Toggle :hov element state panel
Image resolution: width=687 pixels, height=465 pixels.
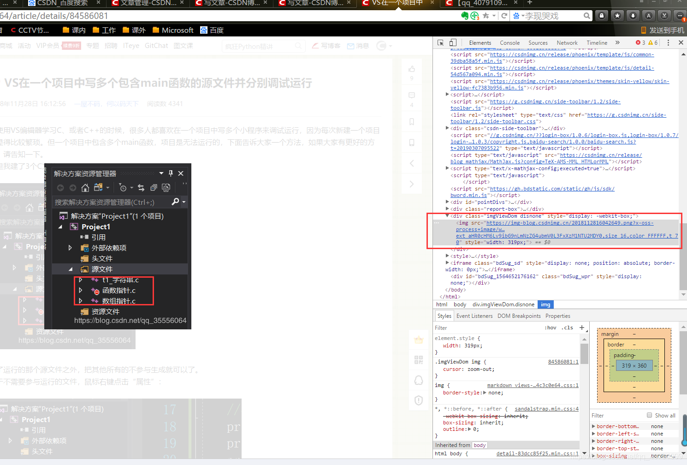coord(551,328)
